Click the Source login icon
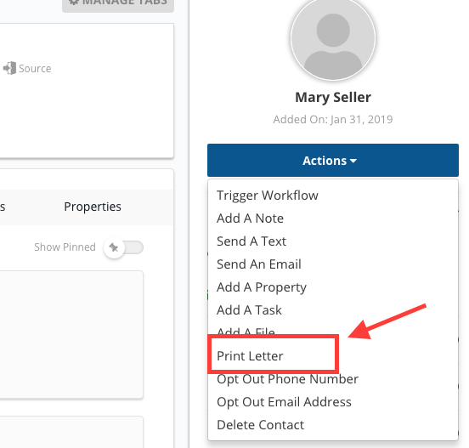 [x=9, y=68]
